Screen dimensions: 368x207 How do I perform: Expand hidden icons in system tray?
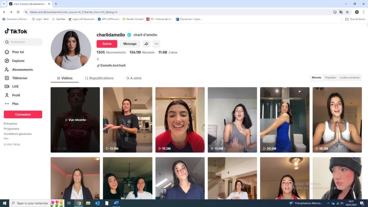328,203
